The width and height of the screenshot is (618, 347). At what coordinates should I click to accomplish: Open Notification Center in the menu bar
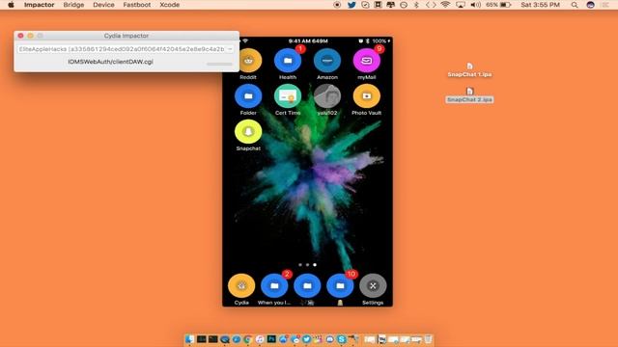(605, 5)
